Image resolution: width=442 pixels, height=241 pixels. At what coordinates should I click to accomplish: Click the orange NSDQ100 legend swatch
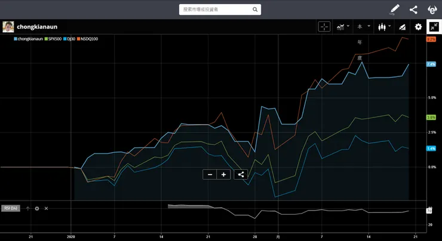(78, 39)
